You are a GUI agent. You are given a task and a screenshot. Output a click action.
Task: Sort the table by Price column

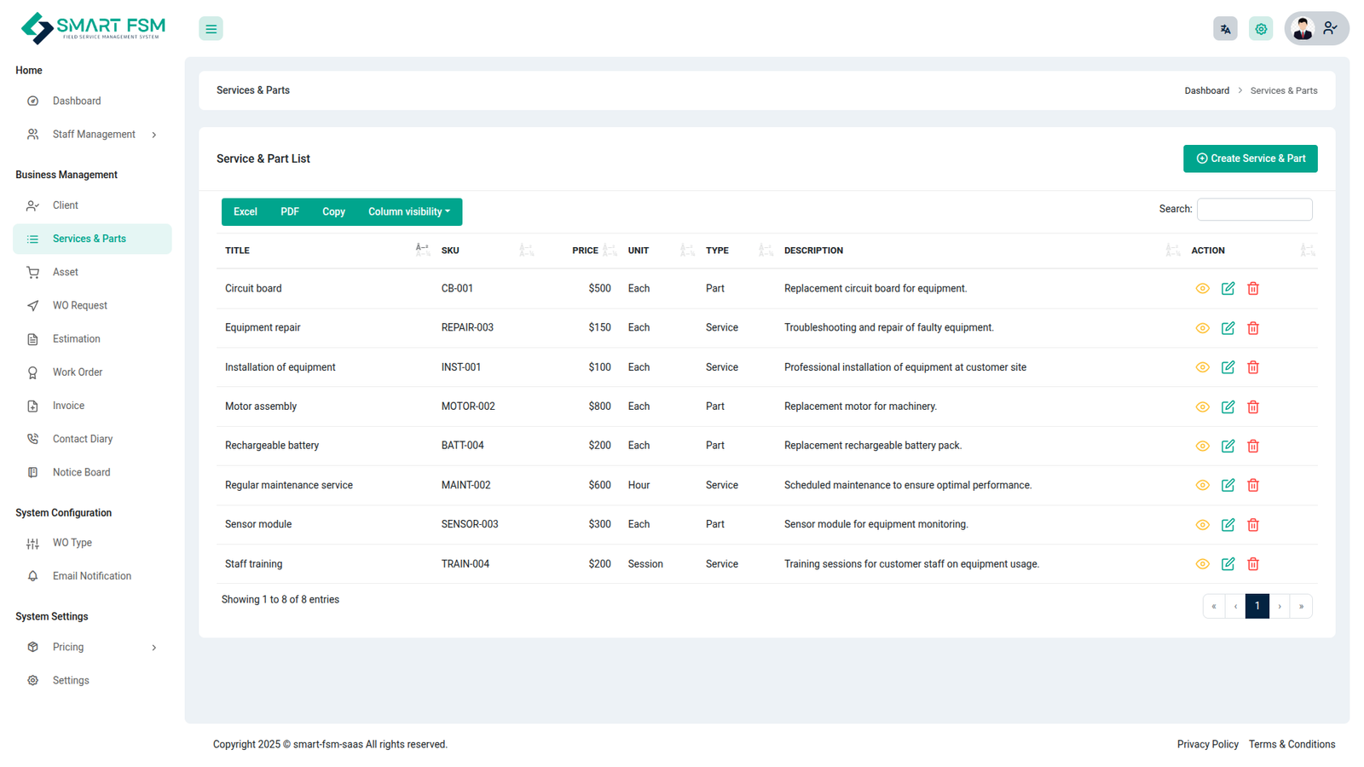click(586, 251)
